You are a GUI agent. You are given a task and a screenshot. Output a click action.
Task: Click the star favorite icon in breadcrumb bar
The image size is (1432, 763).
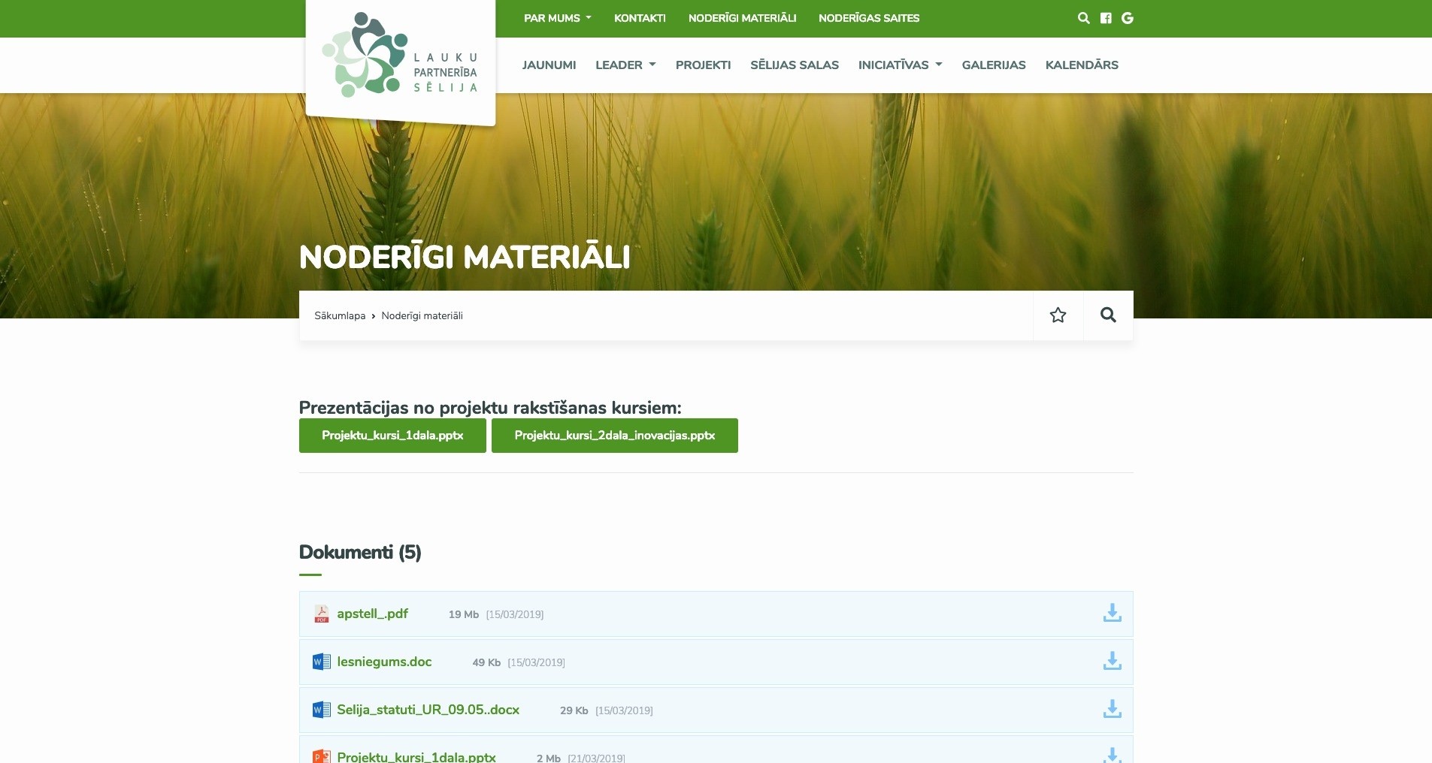(1058, 315)
